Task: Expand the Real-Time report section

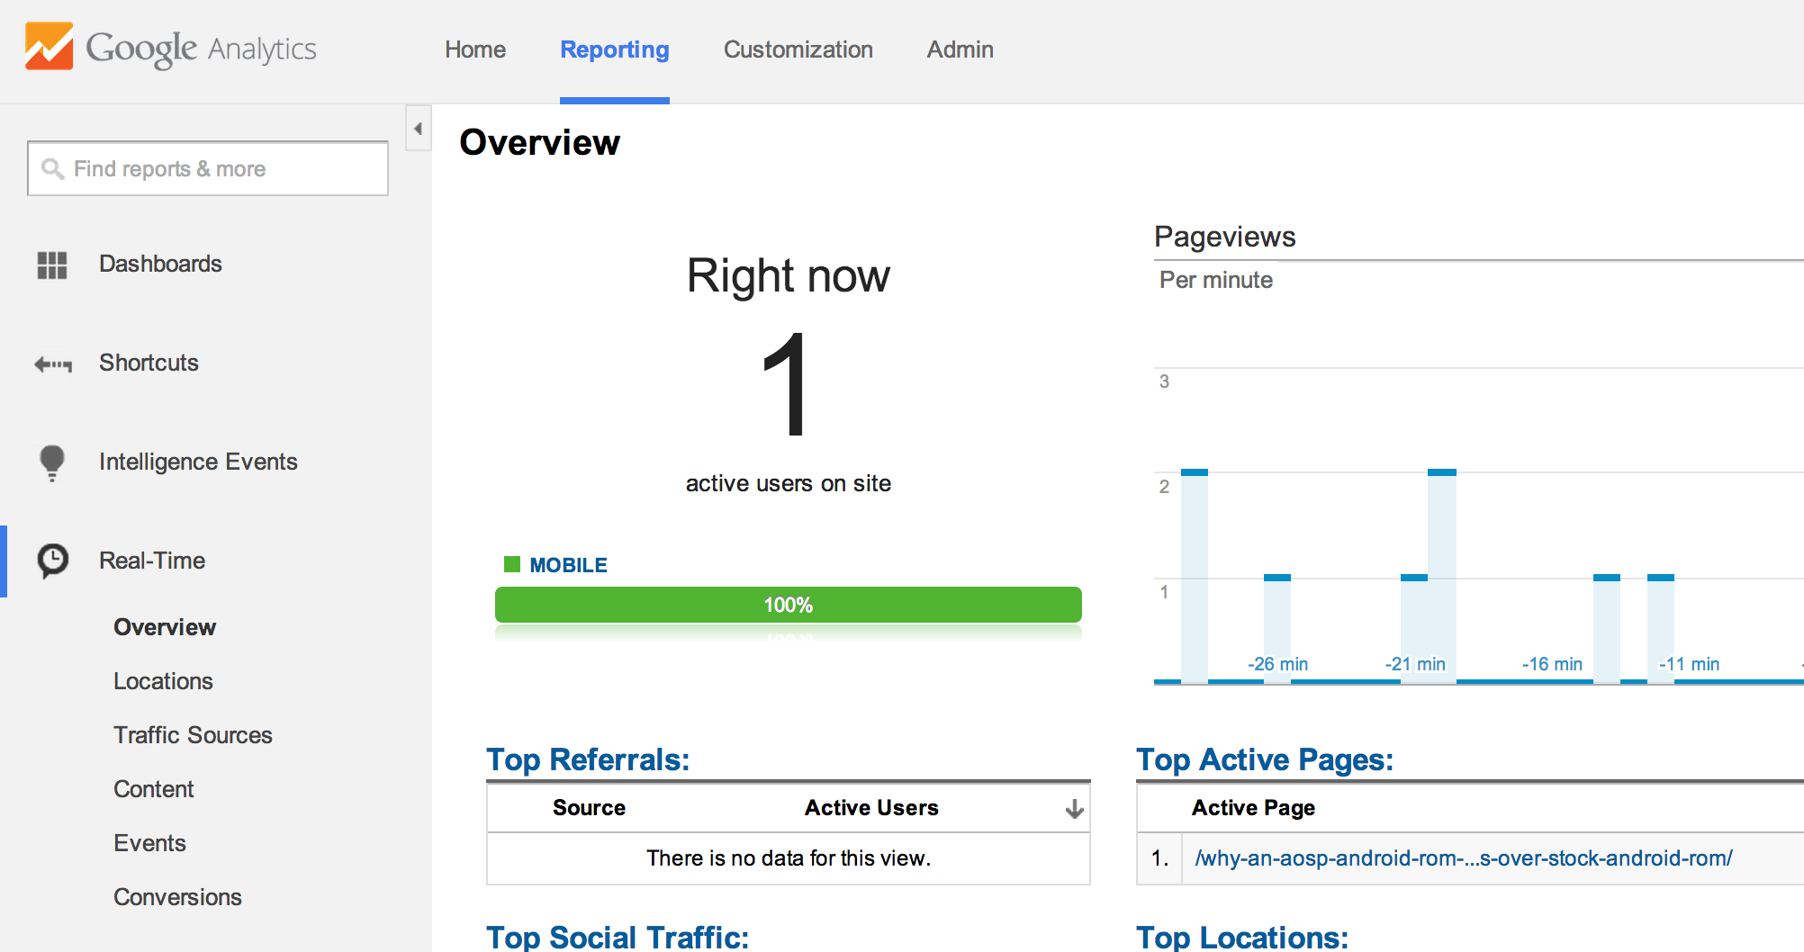Action: coord(151,561)
